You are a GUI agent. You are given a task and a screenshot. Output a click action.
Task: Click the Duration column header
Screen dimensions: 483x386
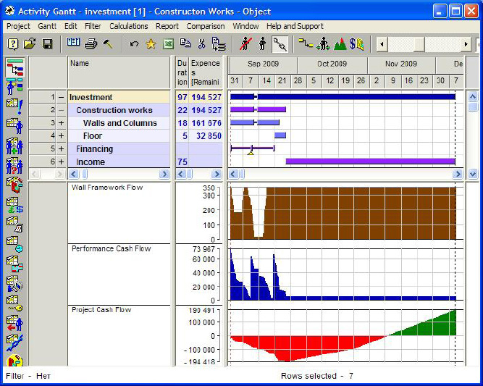click(182, 72)
